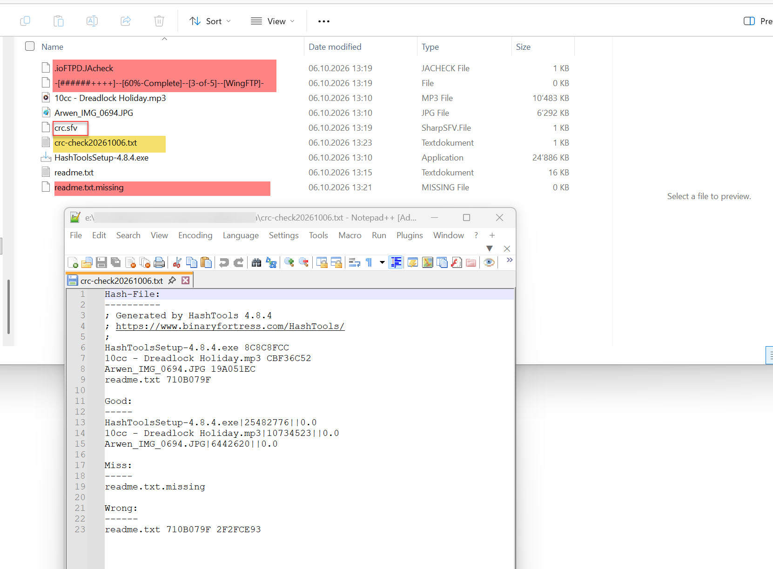Expand the Notepad++ toolbar overflow chevron
The height and width of the screenshot is (569, 773).
[510, 260]
